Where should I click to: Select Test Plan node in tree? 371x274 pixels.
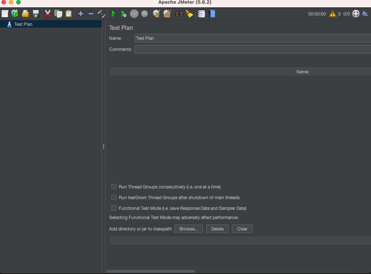pos(51,24)
